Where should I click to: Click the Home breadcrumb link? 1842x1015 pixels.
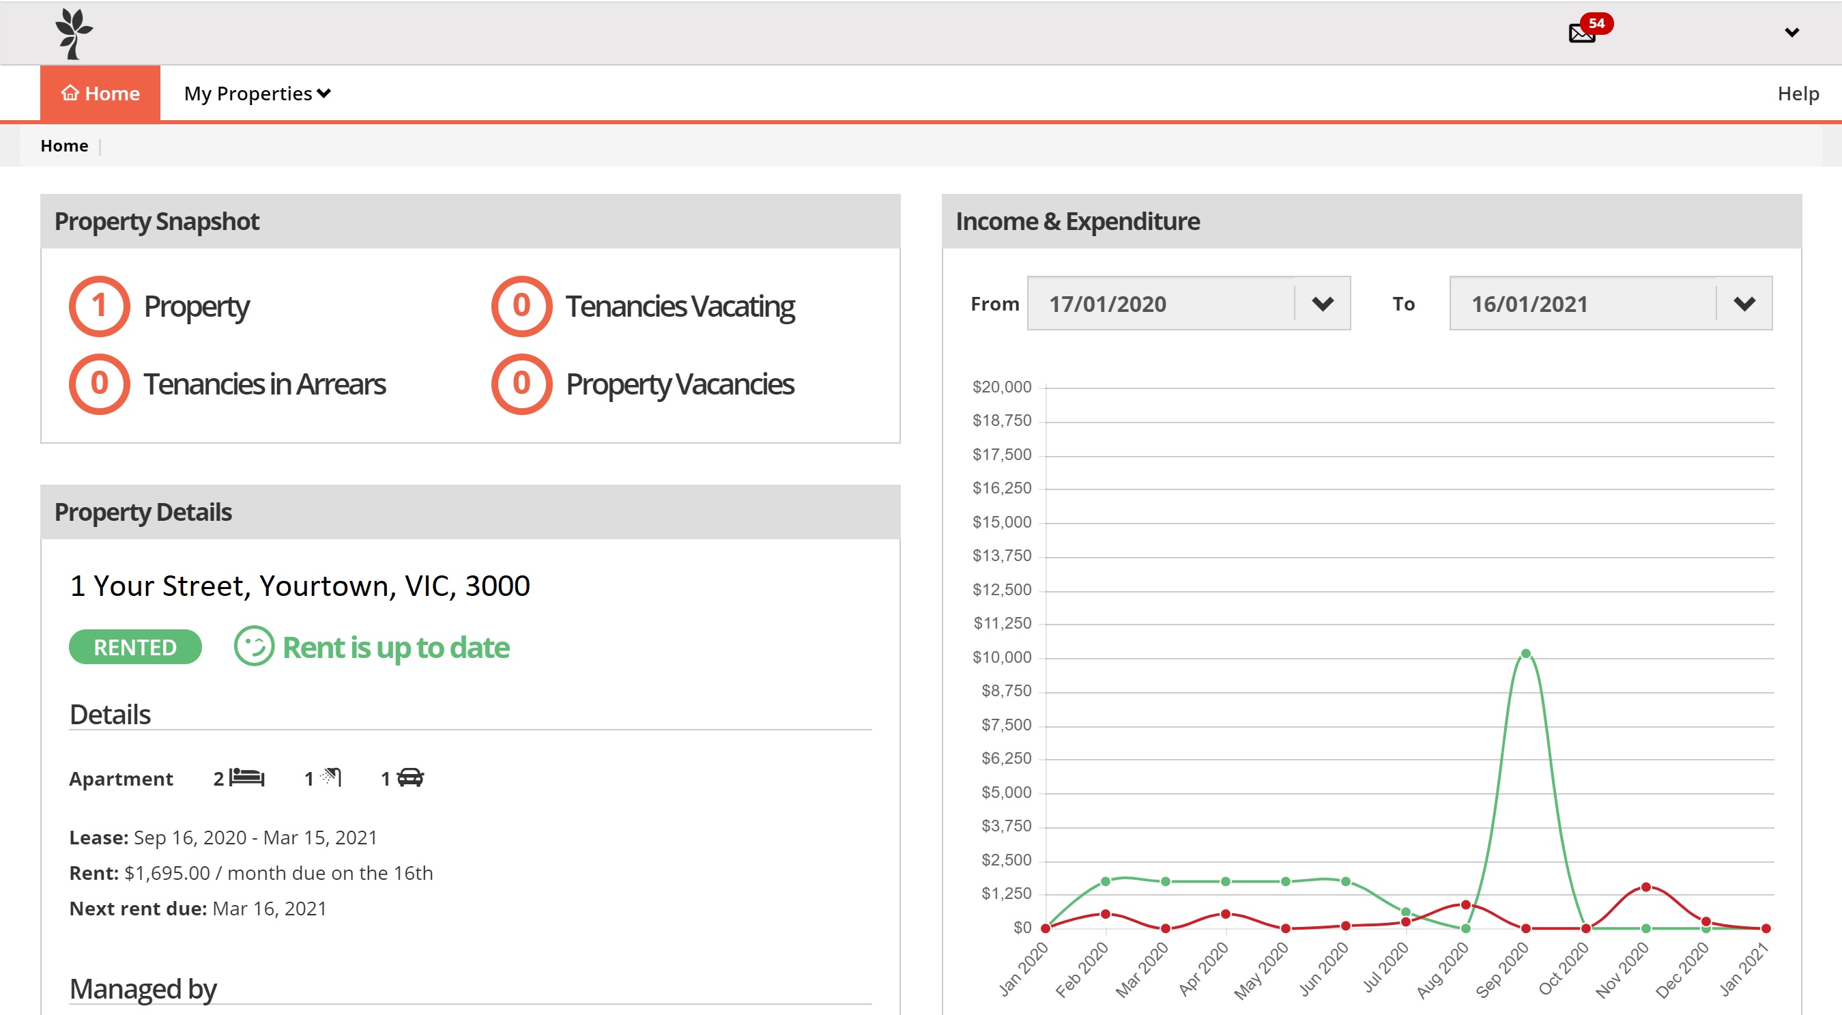coord(64,146)
